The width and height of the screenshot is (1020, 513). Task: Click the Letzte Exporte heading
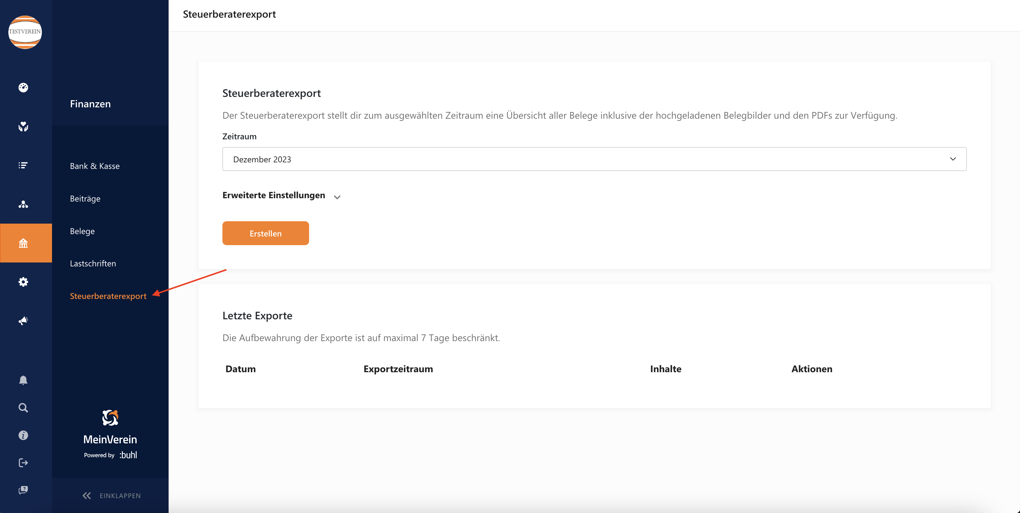click(257, 316)
